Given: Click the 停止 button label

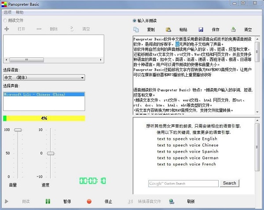Looking at the screenshot, I should 108,201.
